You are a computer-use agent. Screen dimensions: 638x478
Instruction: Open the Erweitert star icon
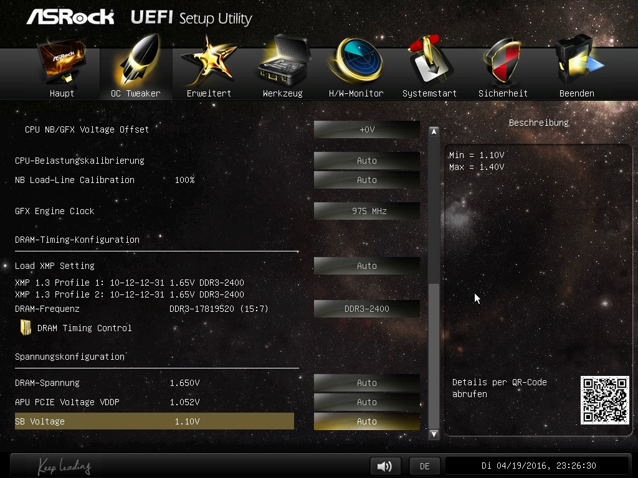tap(209, 61)
